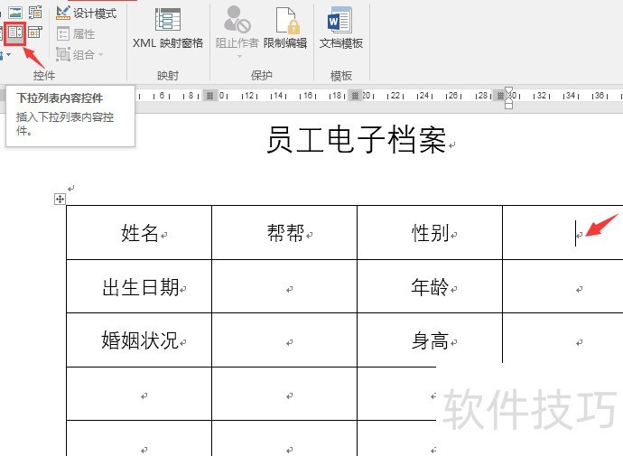Click the 婚姻状况 table cell

pos(139,340)
